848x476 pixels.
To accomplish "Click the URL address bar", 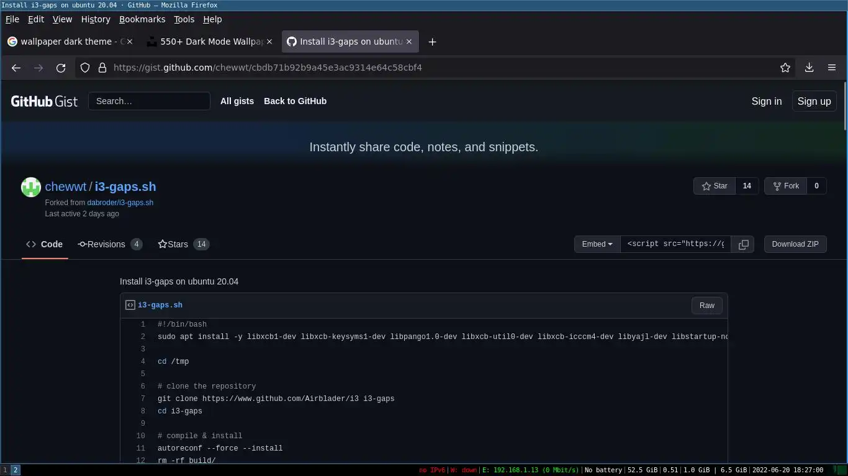I will click(x=435, y=68).
